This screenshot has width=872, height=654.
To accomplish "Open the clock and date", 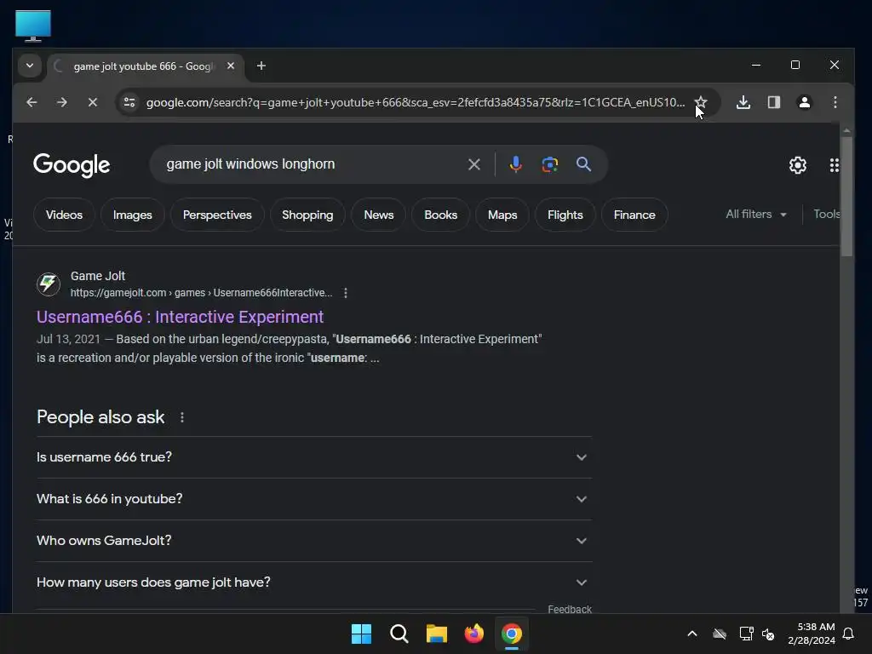I will pos(812,634).
